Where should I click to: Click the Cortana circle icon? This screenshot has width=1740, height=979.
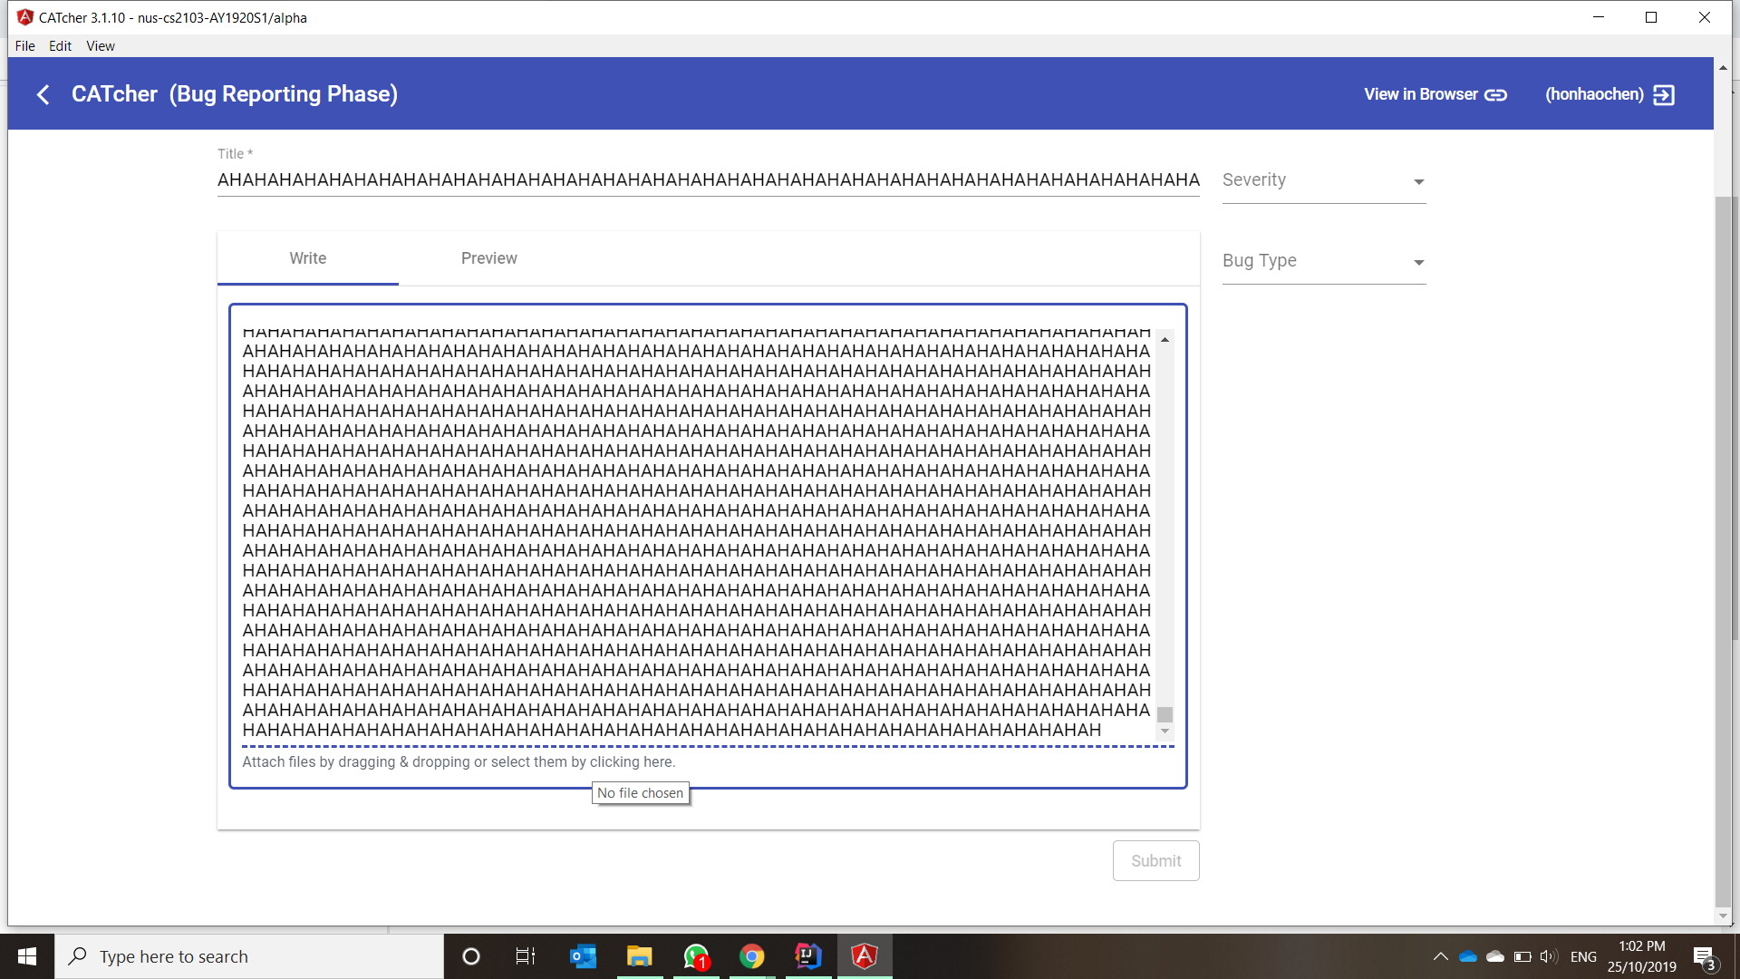click(x=470, y=956)
